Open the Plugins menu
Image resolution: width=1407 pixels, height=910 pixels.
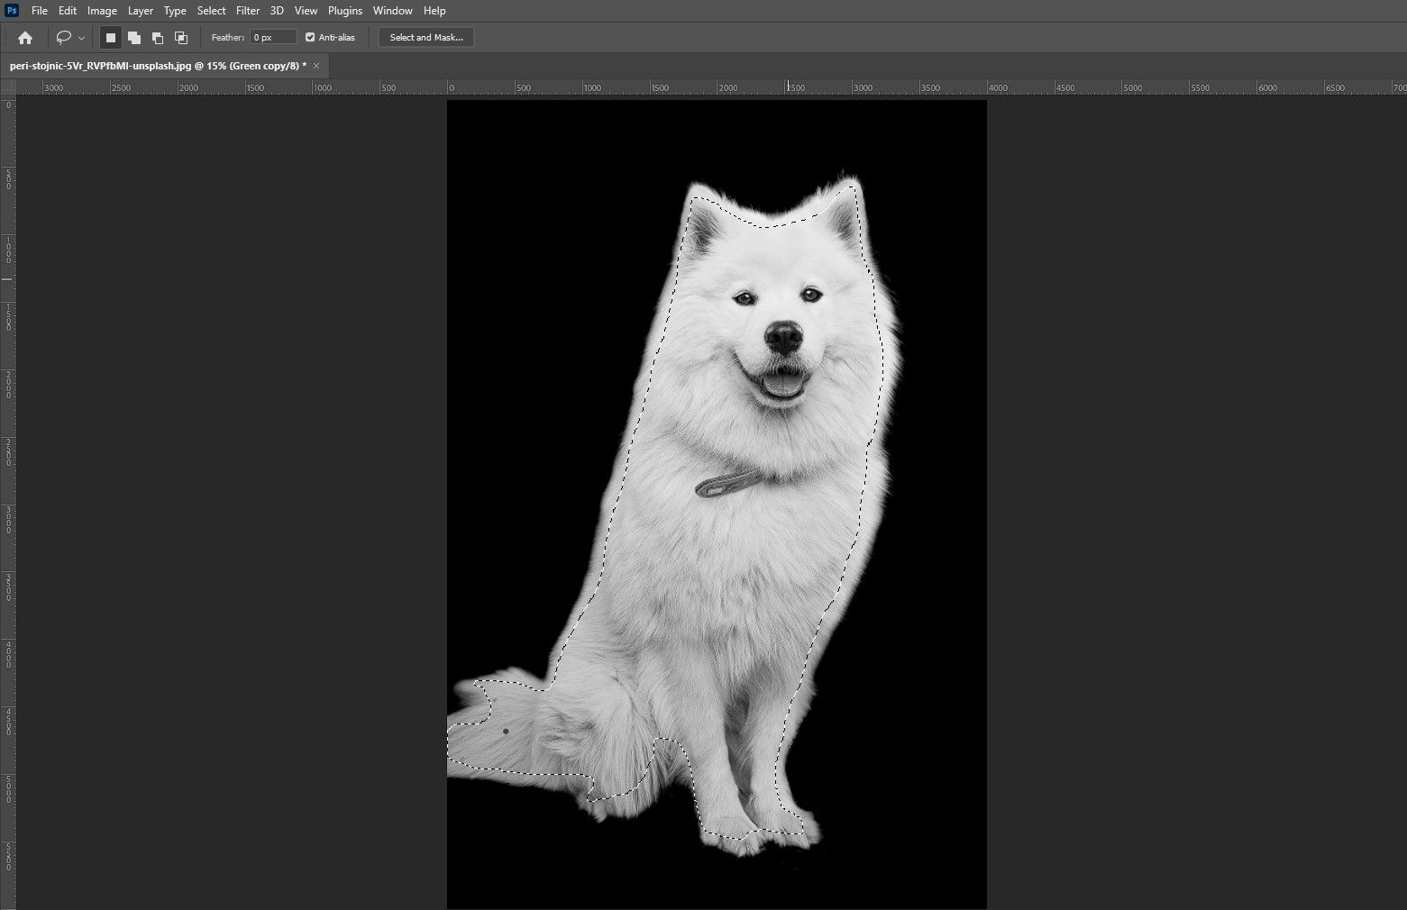(x=344, y=11)
